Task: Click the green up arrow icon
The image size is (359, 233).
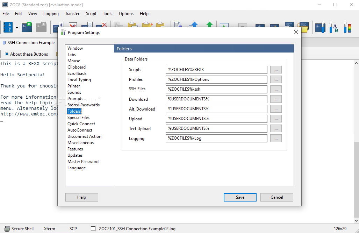Action: (x=209, y=24)
